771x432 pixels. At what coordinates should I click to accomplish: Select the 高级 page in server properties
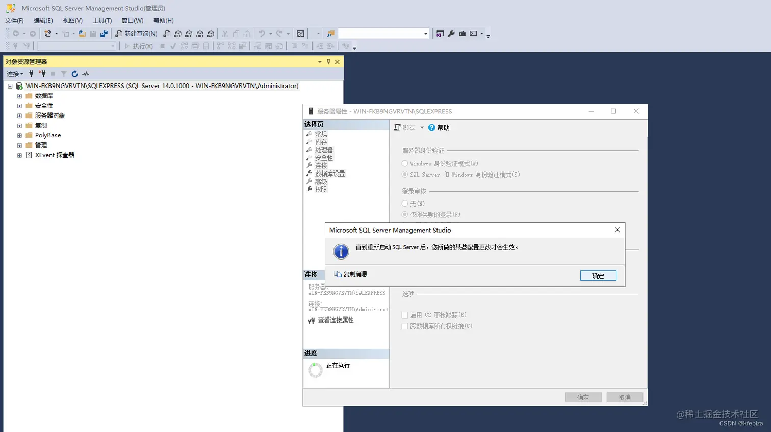321,182
